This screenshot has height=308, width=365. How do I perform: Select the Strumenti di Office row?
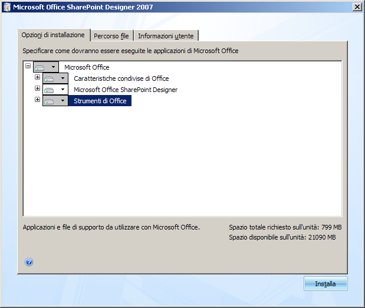tap(100, 101)
